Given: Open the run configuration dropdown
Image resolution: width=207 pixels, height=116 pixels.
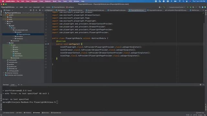Looking at the screenshot, I should coord(176,7).
